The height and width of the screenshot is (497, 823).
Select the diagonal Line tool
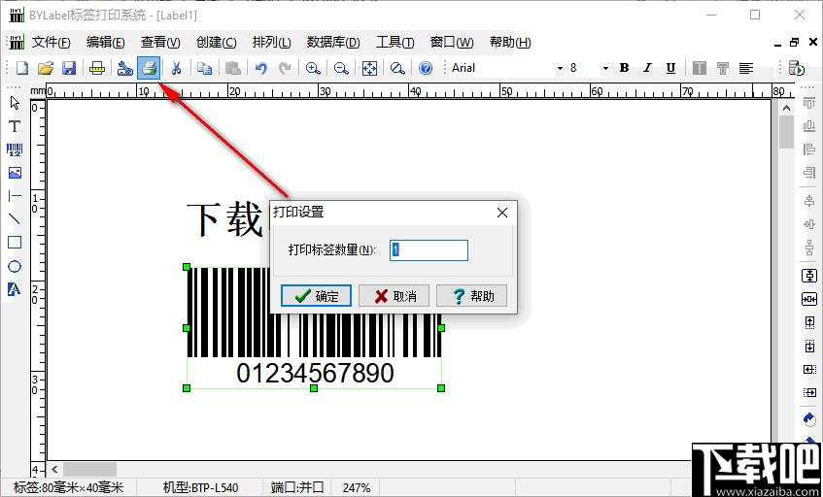coord(15,219)
